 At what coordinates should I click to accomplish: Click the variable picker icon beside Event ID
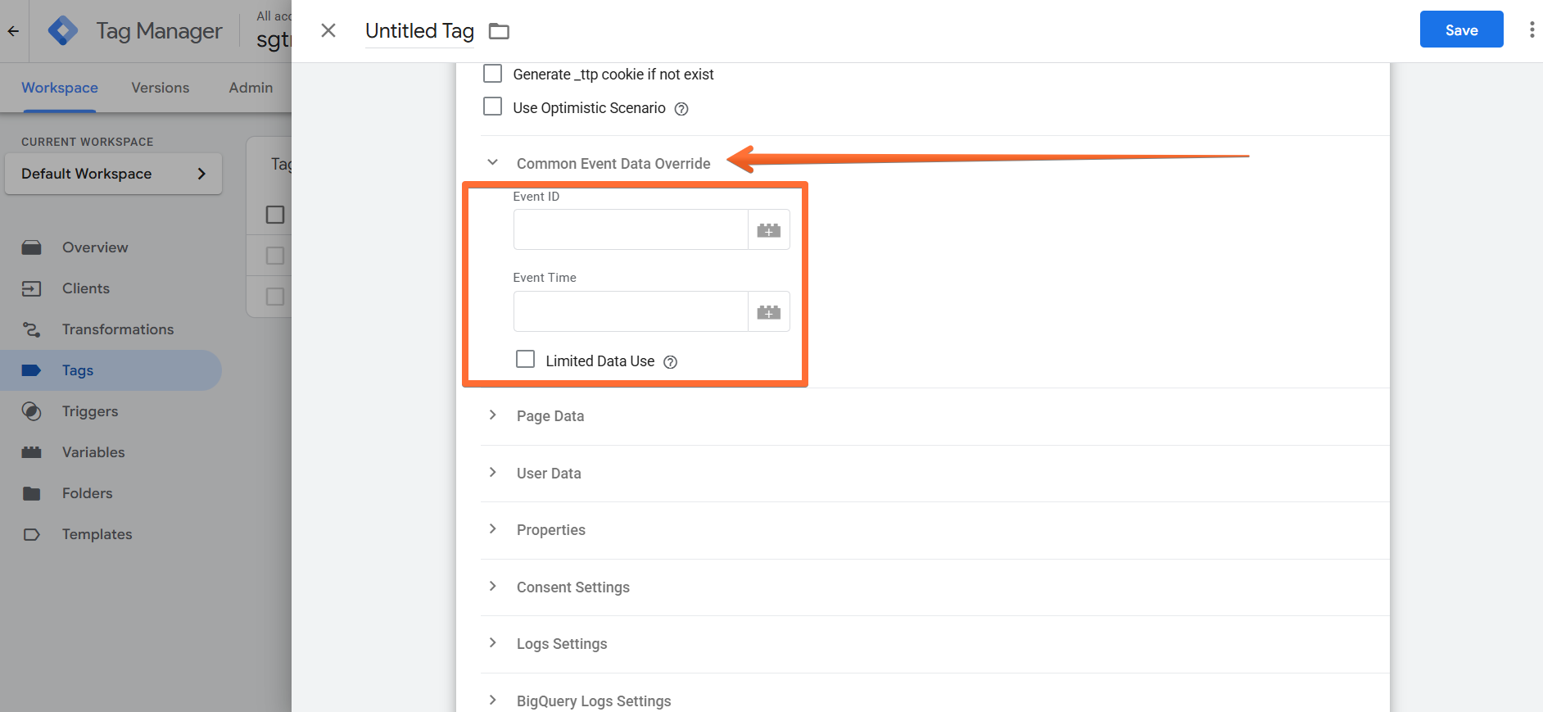pyautogui.click(x=768, y=230)
